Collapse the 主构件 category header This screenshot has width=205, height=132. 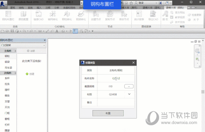pos(8,51)
